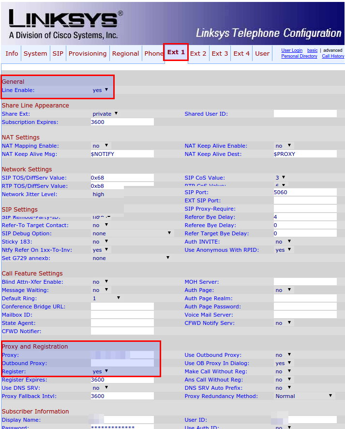Open the Default Ring dropdown
Image resolution: width=345 pixels, height=429 pixels.
tap(106, 298)
